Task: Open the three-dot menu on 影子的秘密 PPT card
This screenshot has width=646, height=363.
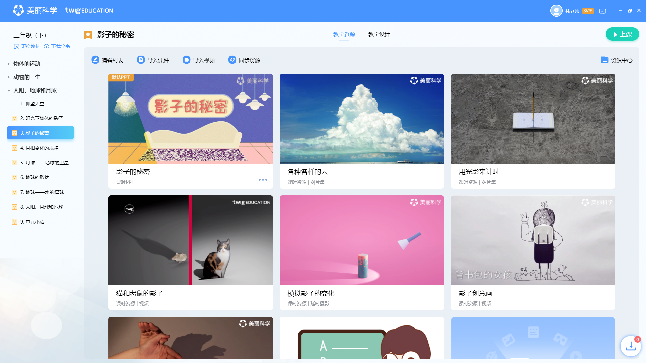Action: [x=263, y=180]
